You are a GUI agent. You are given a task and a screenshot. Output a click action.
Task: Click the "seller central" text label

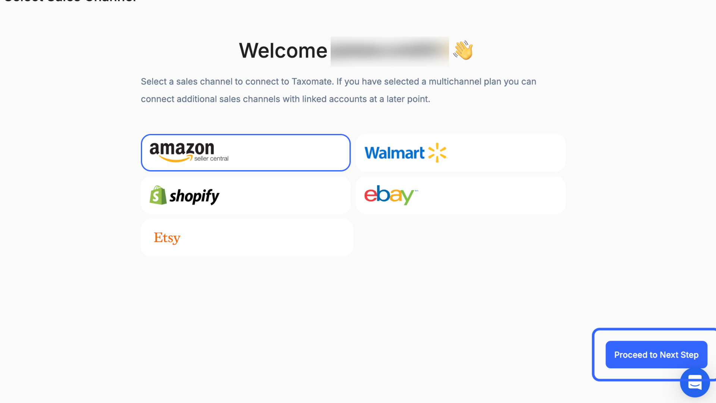pyautogui.click(x=211, y=159)
